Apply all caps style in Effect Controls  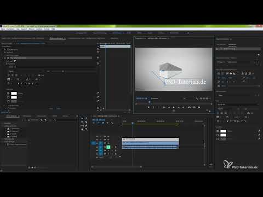(25, 84)
